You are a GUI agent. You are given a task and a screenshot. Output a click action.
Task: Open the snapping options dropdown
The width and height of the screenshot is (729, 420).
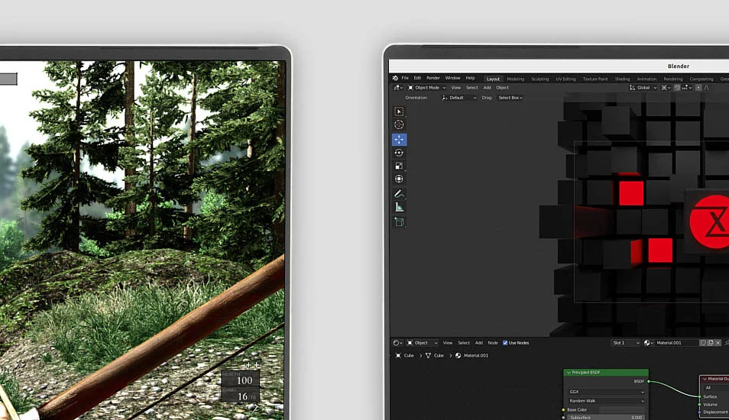tap(687, 88)
